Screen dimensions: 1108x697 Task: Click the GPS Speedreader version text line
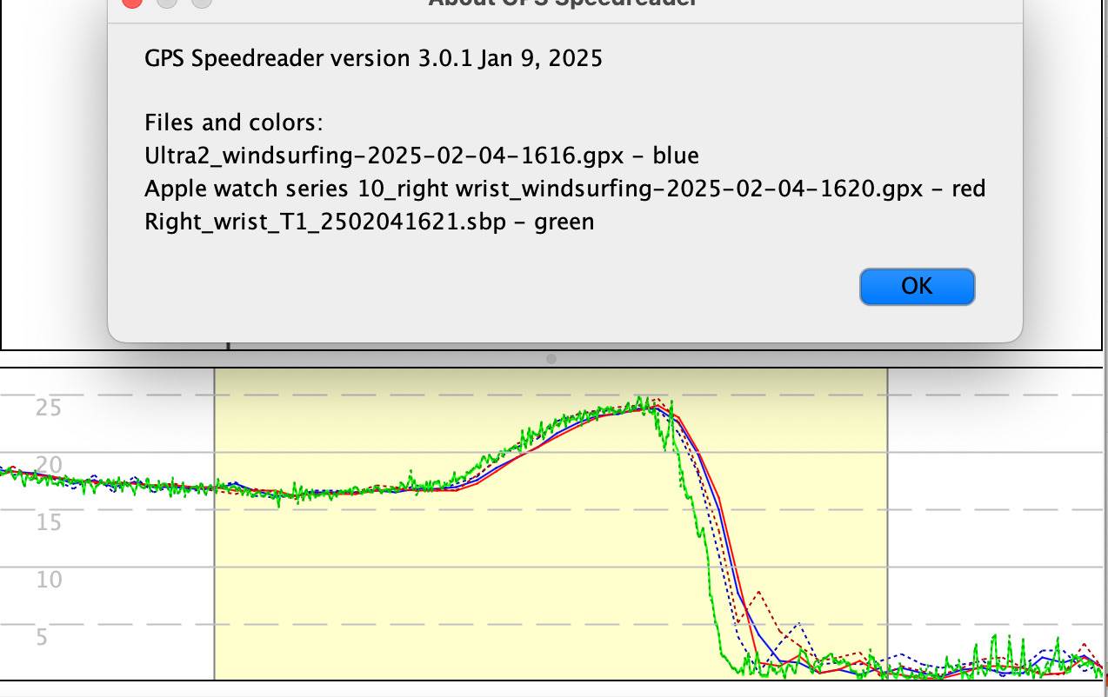[x=374, y=58]
